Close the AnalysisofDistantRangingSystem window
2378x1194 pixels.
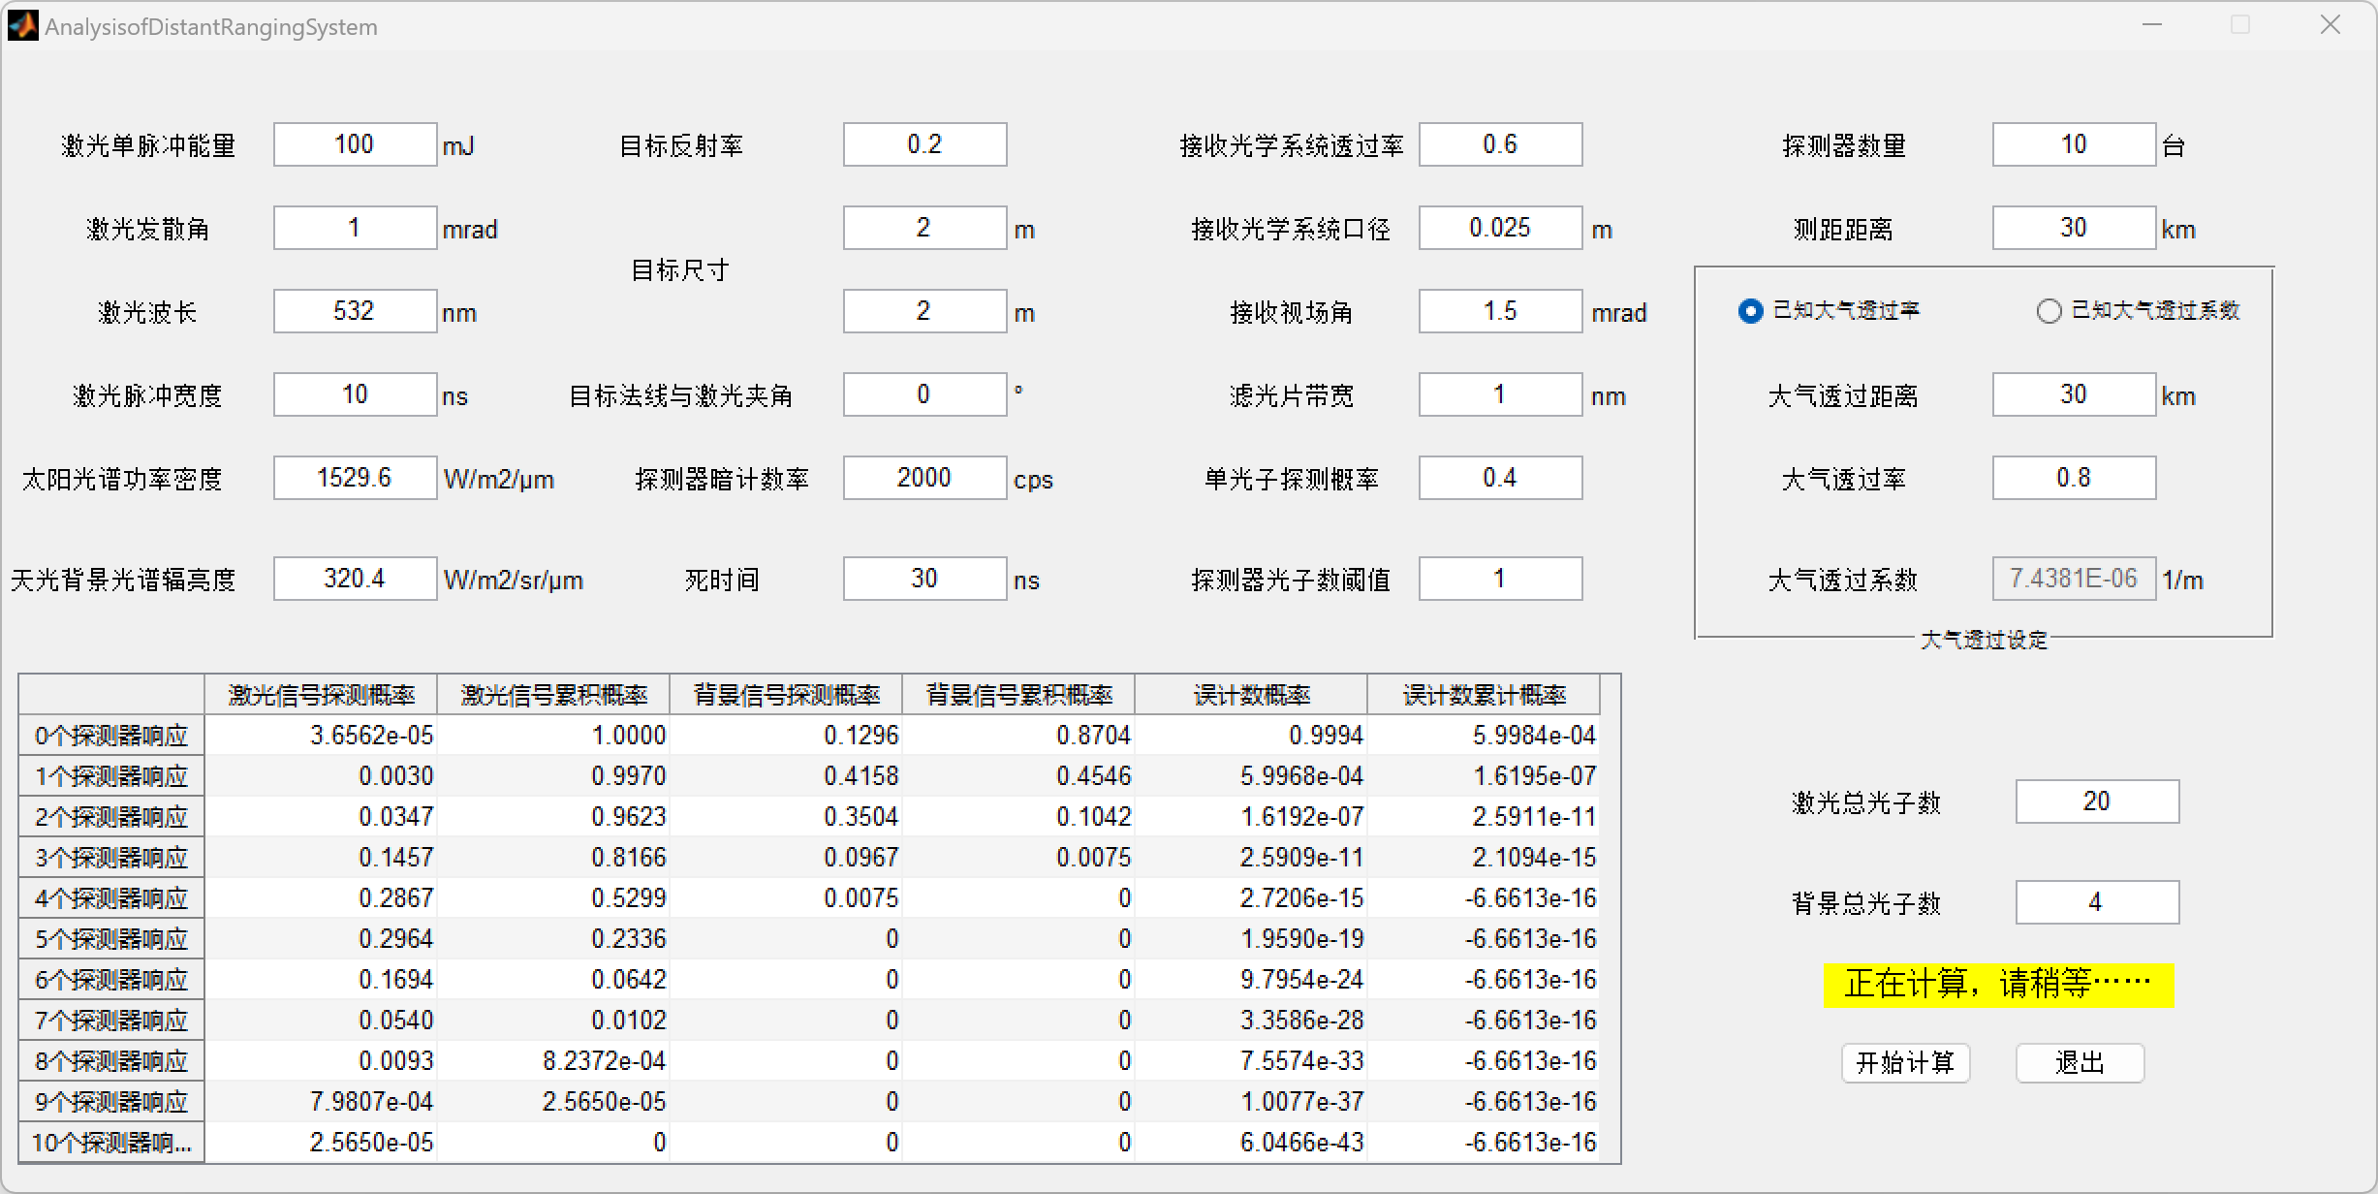pyautogui.click(x=2331, y=25)
